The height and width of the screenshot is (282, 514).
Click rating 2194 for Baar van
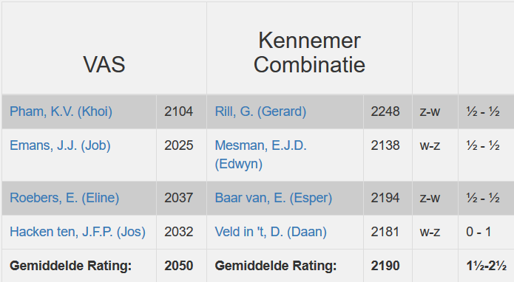tap(385, 198)
